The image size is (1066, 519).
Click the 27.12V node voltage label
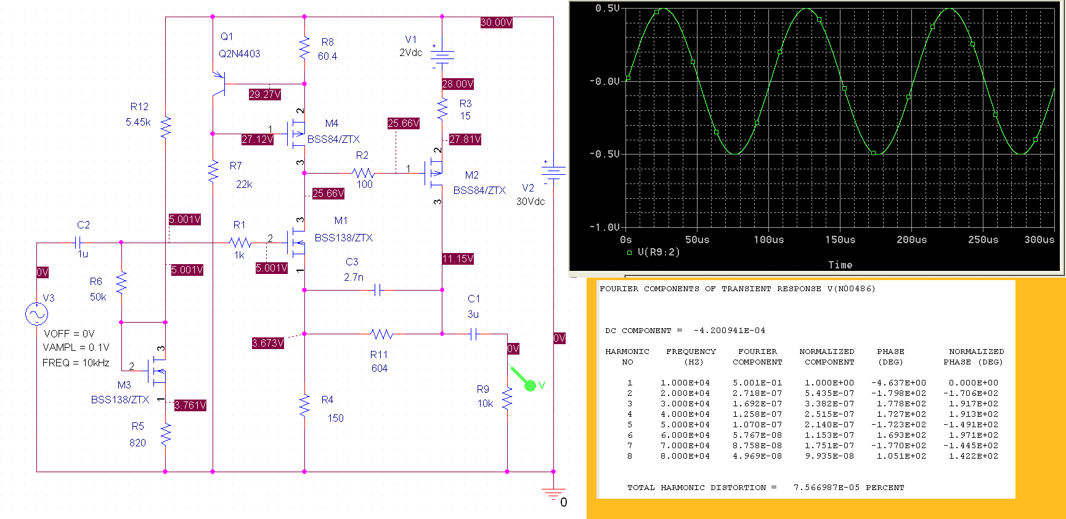click(258, 140)
